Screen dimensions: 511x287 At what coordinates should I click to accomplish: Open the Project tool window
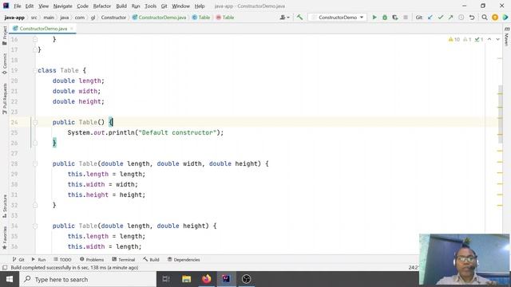5,35
